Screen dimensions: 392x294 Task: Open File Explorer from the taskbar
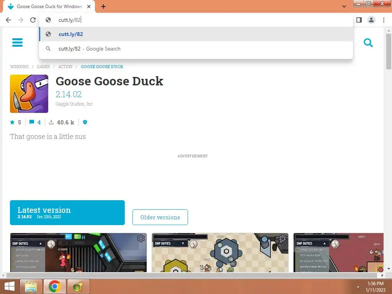point(31,286)
